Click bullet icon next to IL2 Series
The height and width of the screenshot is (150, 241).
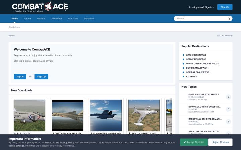click(x=183, y=77)
